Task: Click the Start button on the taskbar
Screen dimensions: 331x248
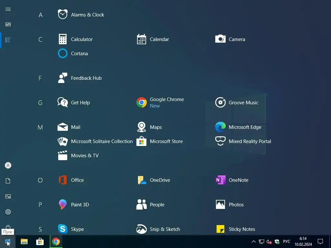Action: [x=8, y=242]
